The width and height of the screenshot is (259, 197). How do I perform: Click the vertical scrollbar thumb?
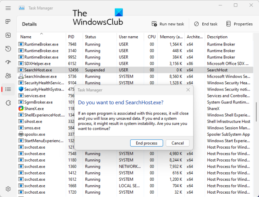pos(256,112)
